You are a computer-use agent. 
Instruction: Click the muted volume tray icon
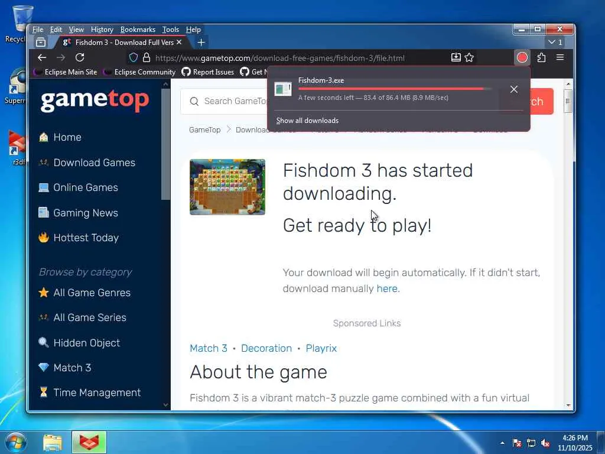(545, 443)
